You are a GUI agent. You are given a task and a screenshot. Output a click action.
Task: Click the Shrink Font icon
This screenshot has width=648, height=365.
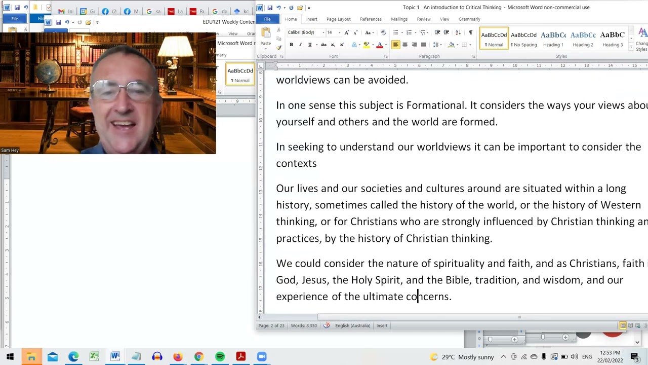(x=355, y=32)
